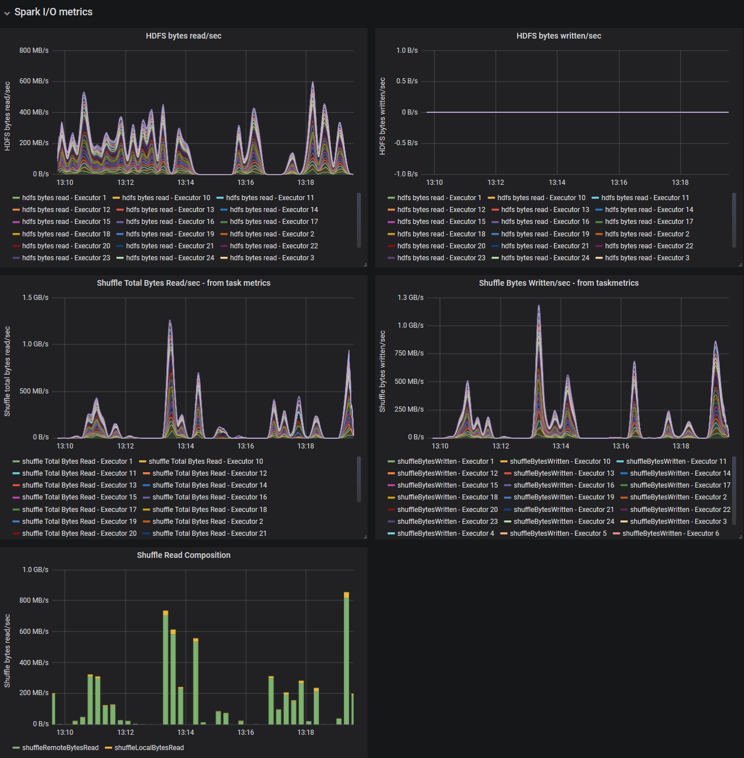Select Executor 2 in HDFS bytes written/sec legend
This screenshot has height=758, width=744.
coord(647,234)
